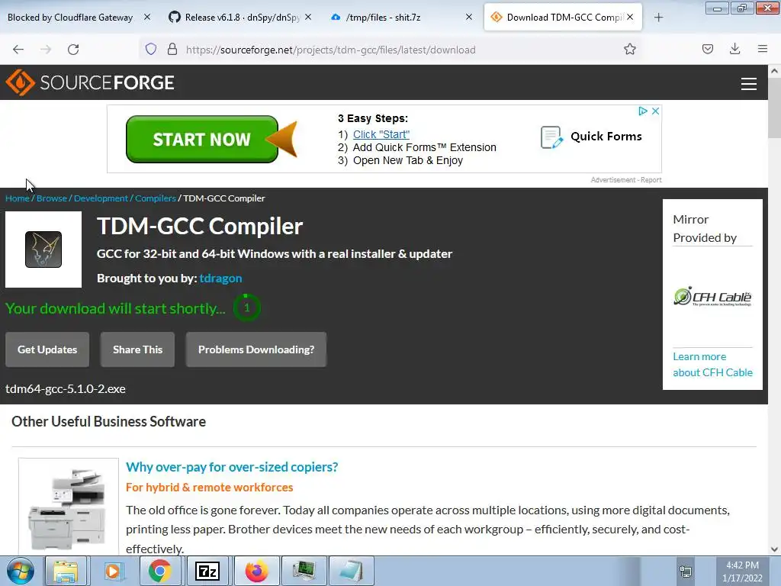The height and width of the screenshot is (586, 781).
Task: Open the notepad taskbar icon
Action: coord(351,571)
